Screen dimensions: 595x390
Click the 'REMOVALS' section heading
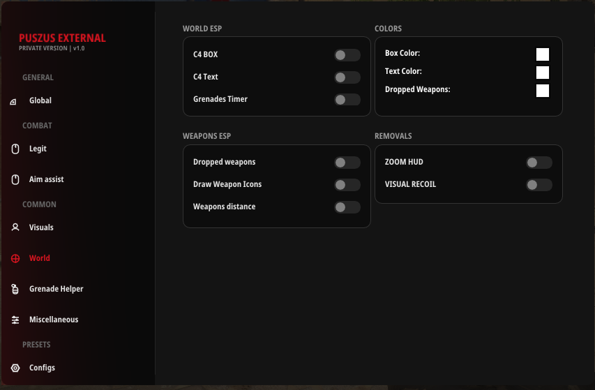[x=393, y=136]
